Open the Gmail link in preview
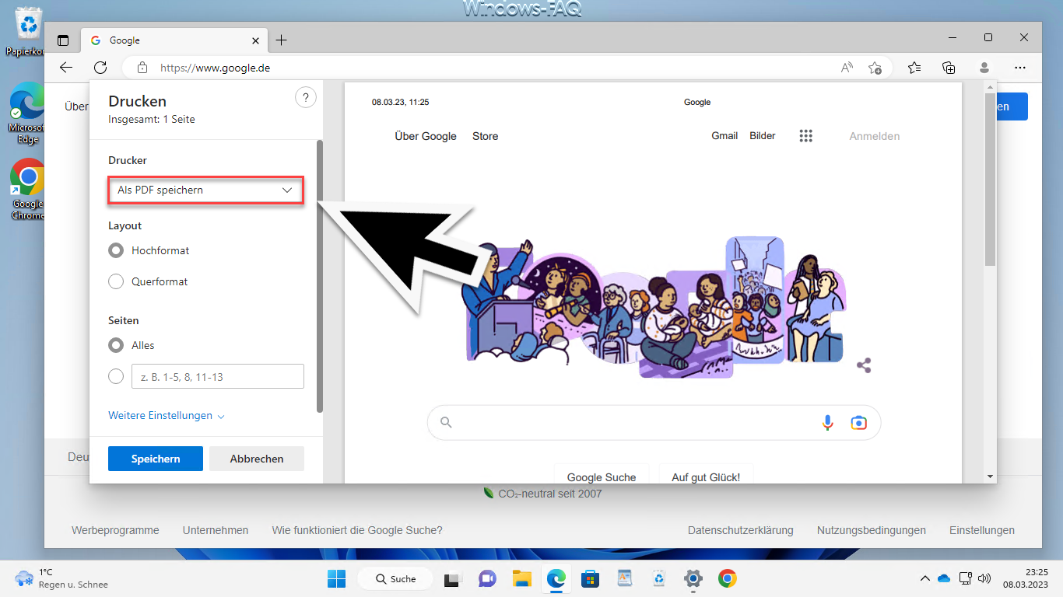 point(724,136)
